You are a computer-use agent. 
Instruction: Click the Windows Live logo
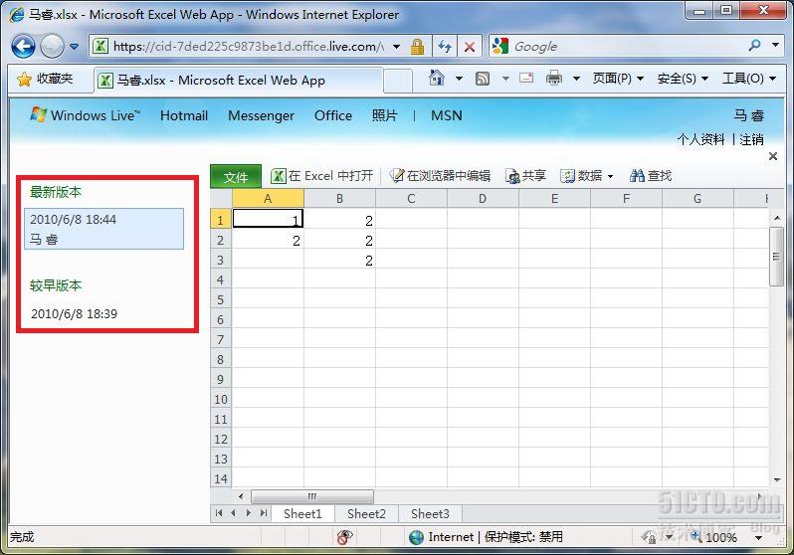[x=85, y=115]
